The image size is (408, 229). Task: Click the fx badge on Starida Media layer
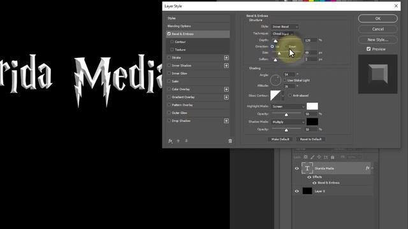367,168
